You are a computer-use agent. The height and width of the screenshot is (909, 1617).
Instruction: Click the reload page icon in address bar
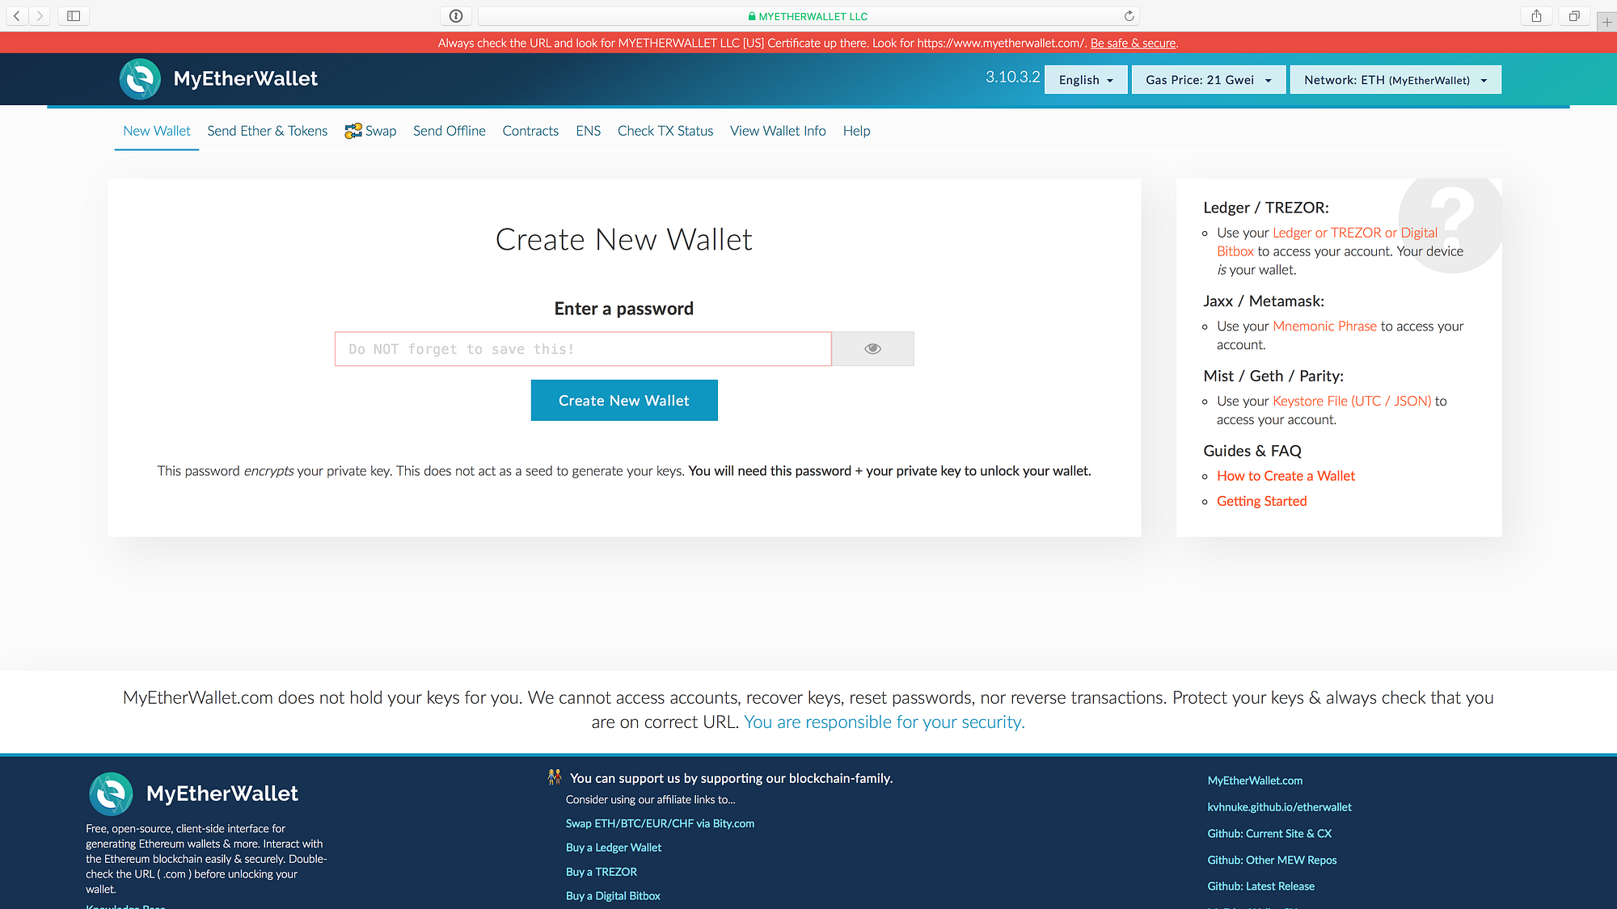point(1129,16)
